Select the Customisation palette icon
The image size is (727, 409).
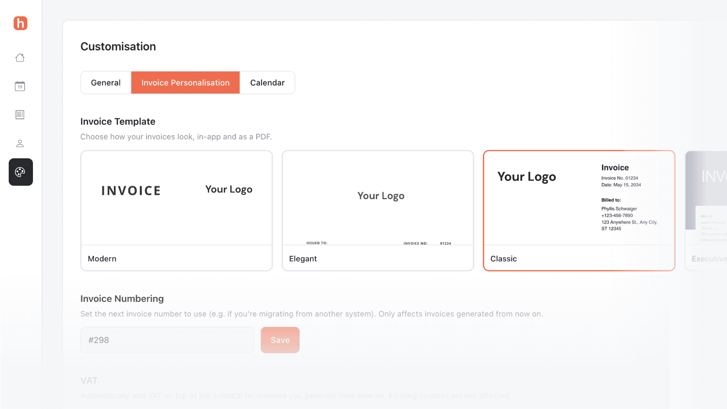click(x=21, y=172)
